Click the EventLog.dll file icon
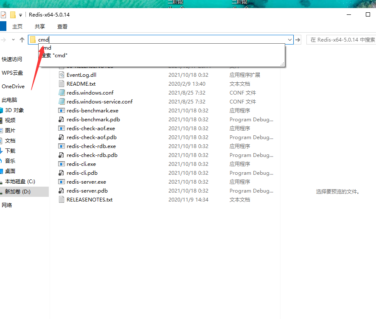 pos(62,75)
